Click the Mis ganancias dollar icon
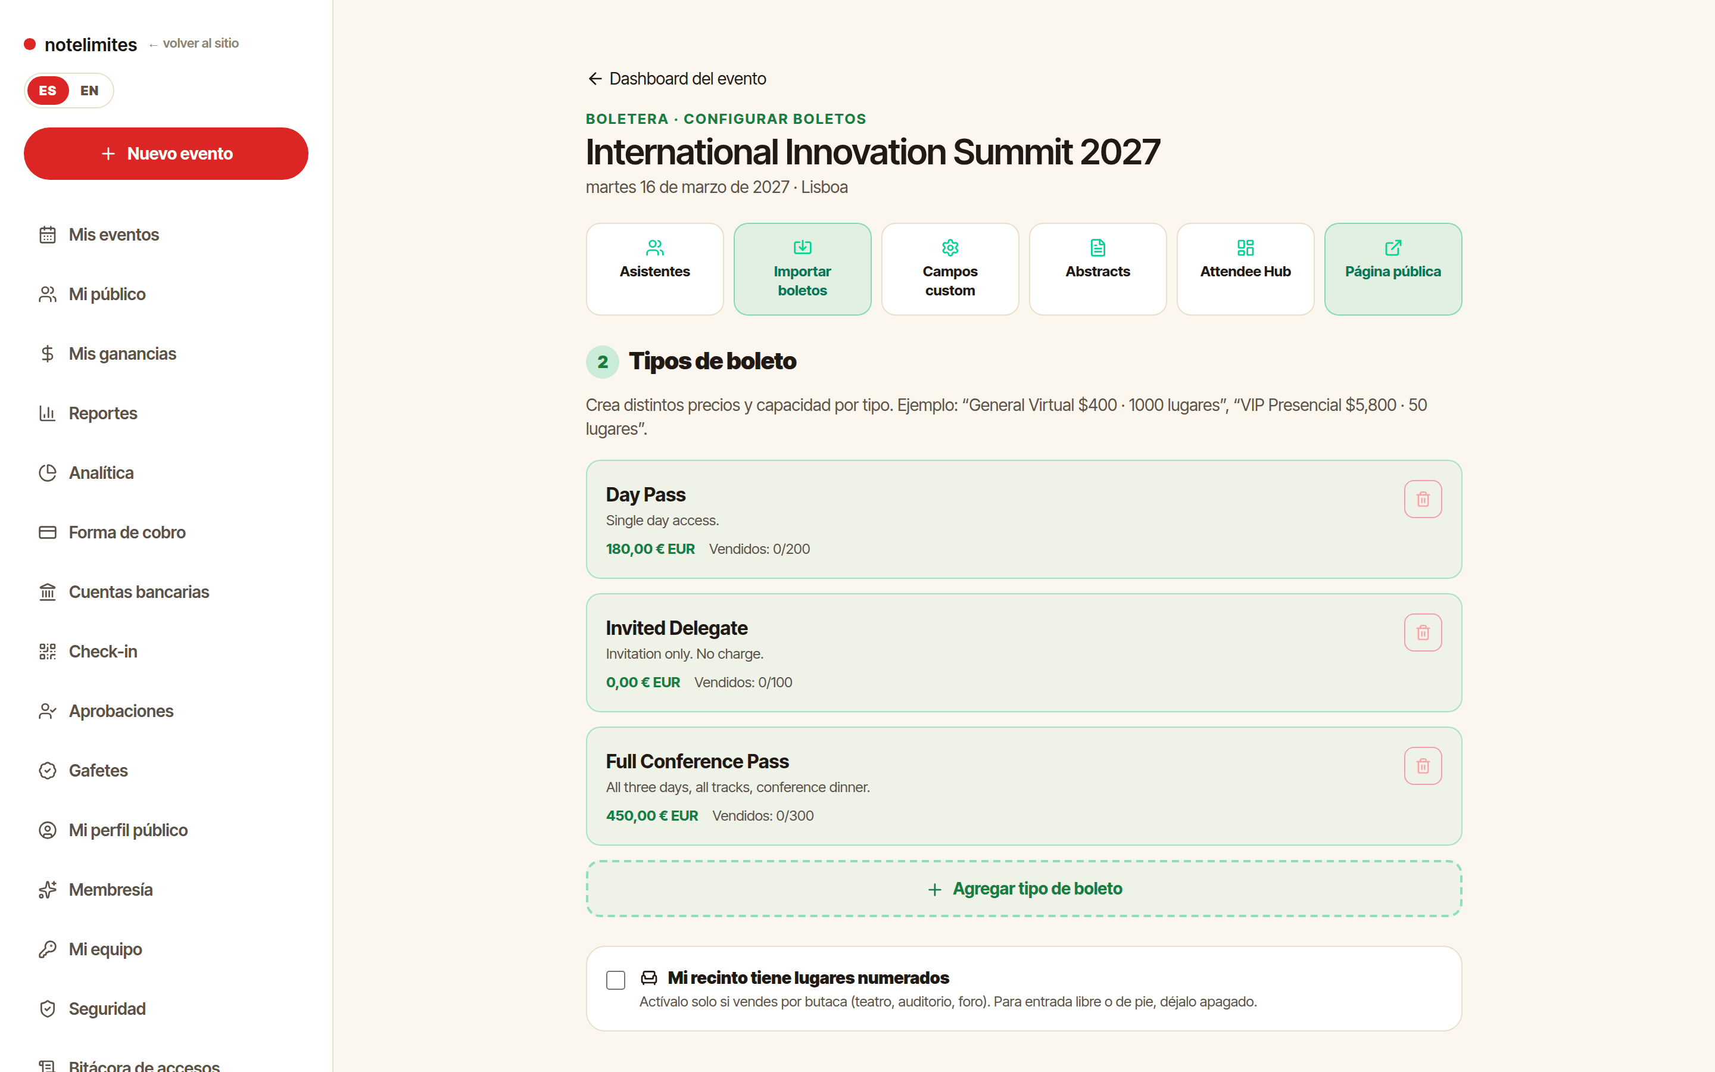1715x1072 pixels. tap(48, 354)
